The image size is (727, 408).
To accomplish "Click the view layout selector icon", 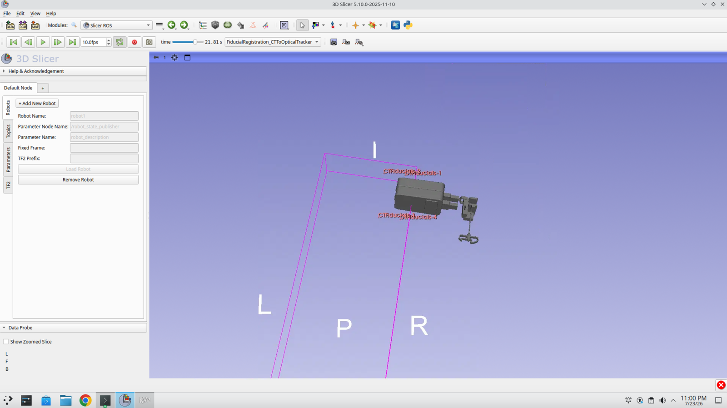I will pos(284,25).
